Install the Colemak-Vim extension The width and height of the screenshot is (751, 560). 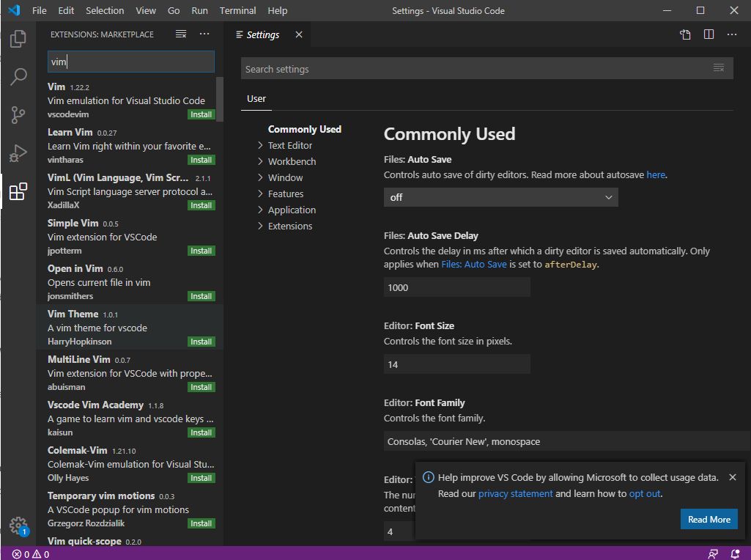(x=201, y=478)
